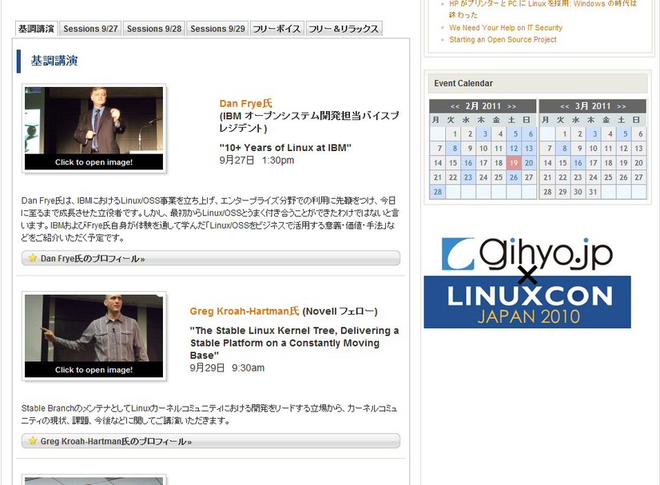
Task: Click the Event Calendar heading
Action: point(463,83)
